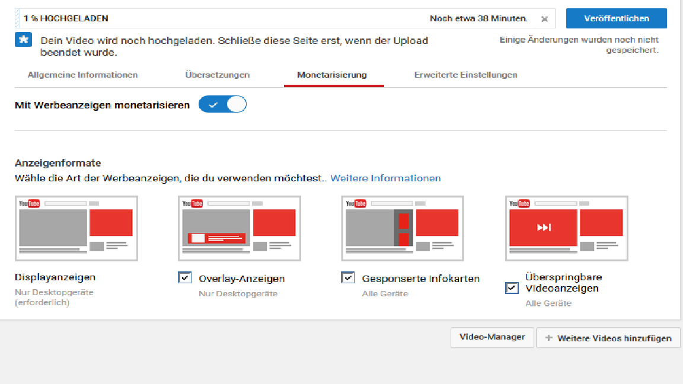
Task: Click Weitere Videos hinzufügen button
Action: pos(608,338)
